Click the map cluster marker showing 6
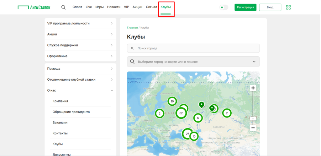This screenshot has height=156, width=321. tap(198, 118)
